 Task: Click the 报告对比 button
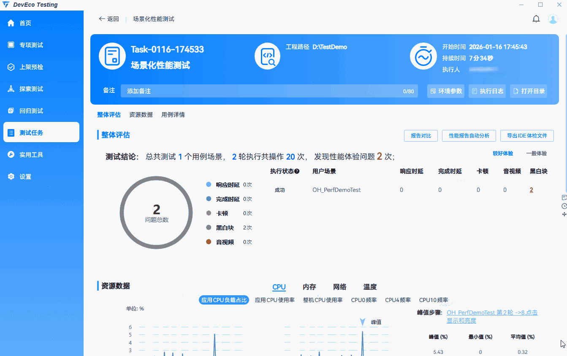(x=421, y=136)
